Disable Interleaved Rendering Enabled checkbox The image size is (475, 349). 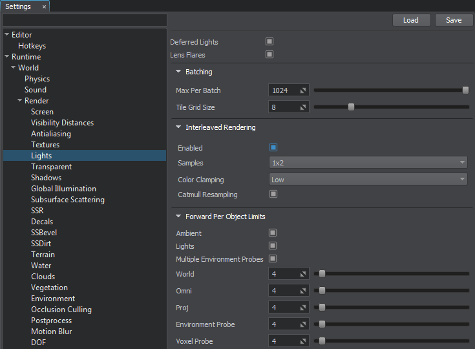tap(273, 148)
